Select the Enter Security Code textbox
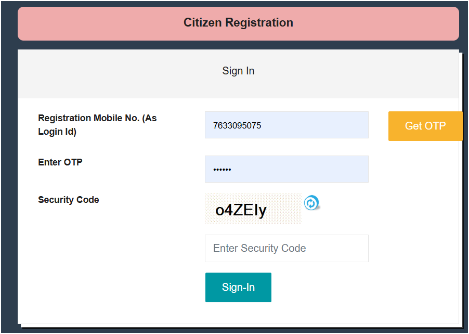This screenshot has height=334, width=469. pyautogui.click(x=286, y=249)
